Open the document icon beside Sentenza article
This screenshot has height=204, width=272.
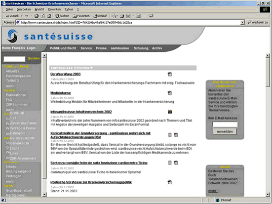tap(170, 163)
